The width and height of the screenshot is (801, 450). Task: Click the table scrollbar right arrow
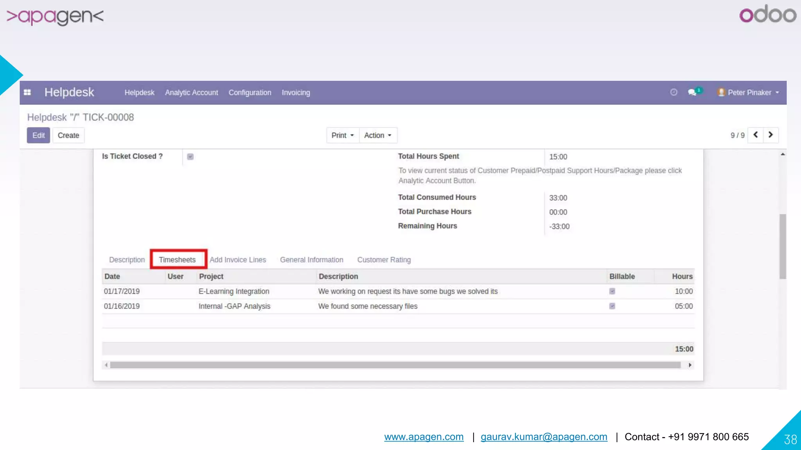[690, 365]
